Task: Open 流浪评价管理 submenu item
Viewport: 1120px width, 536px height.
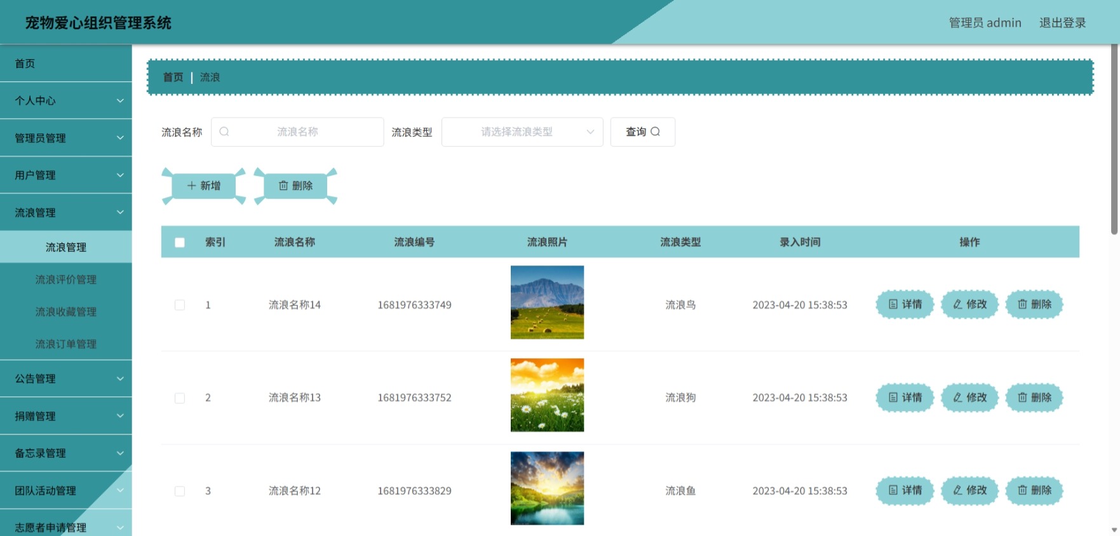Action: point(66,279)
